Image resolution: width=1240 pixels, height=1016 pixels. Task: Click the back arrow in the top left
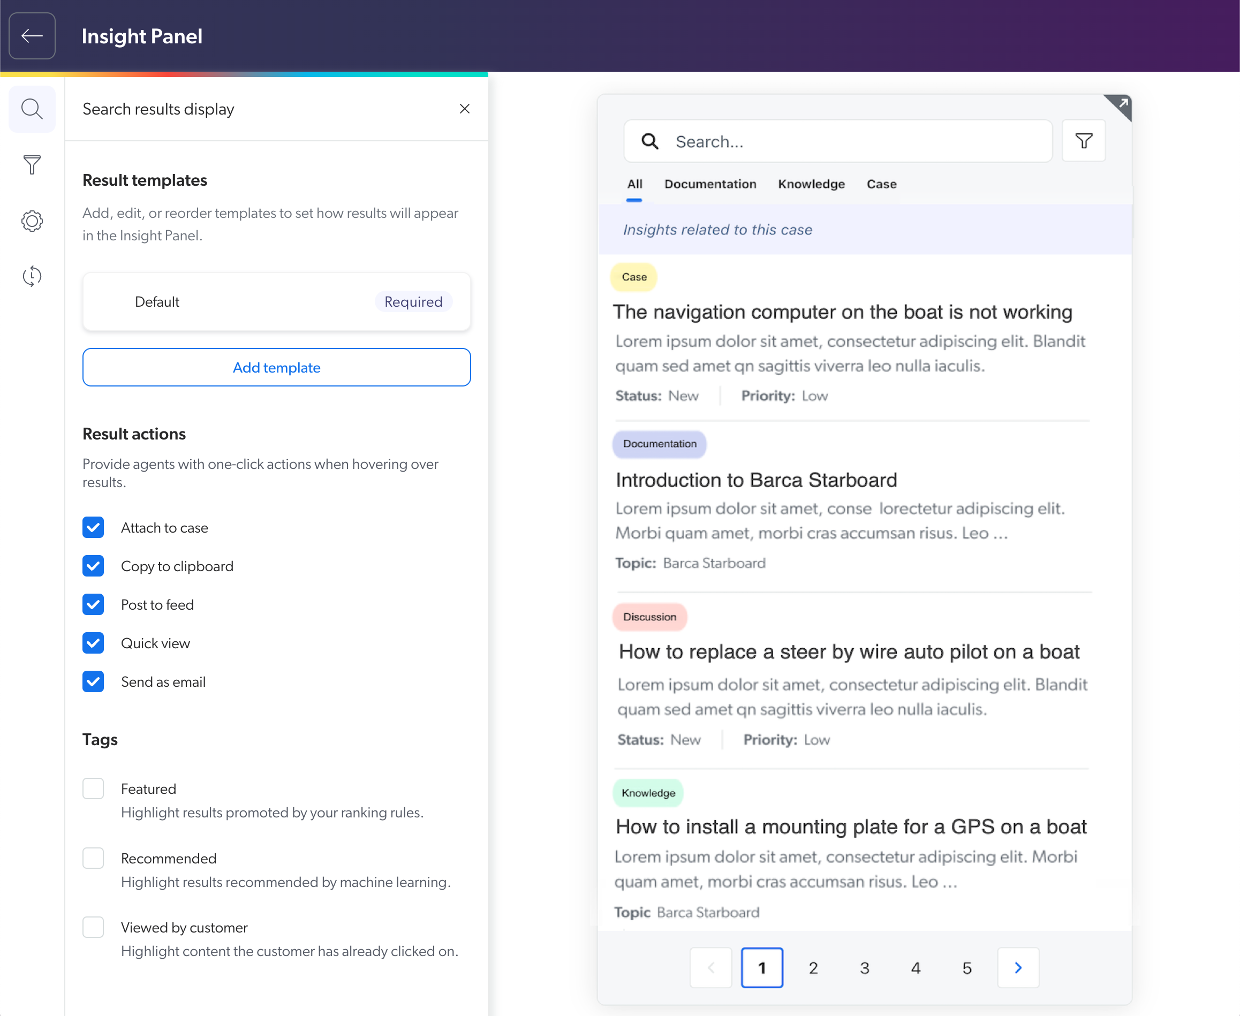[32, 35]
